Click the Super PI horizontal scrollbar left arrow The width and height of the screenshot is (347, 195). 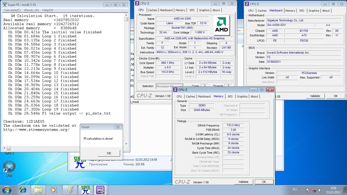coord(4,148)
